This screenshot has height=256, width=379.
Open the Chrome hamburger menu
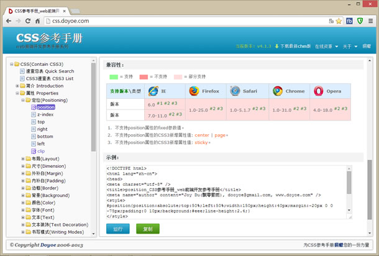pos(371,21)
